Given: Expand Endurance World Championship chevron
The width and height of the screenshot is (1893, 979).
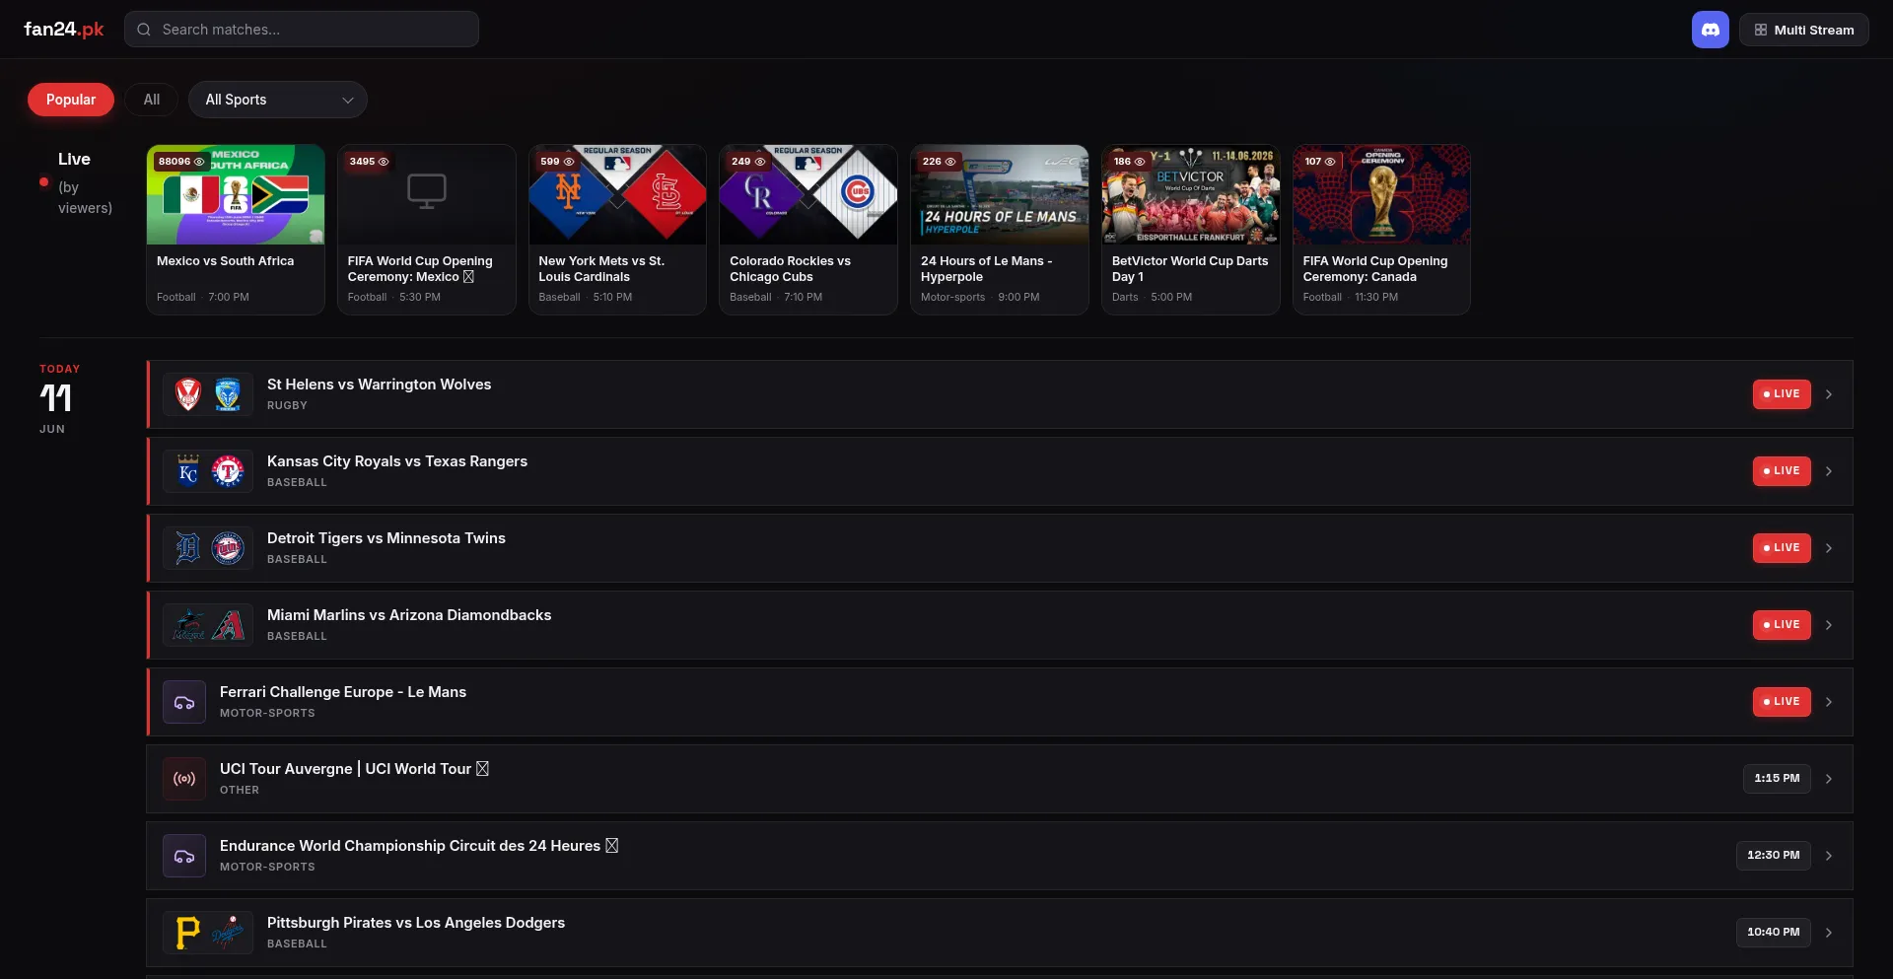Looking at the screenshot, I should coord(1829,856).
